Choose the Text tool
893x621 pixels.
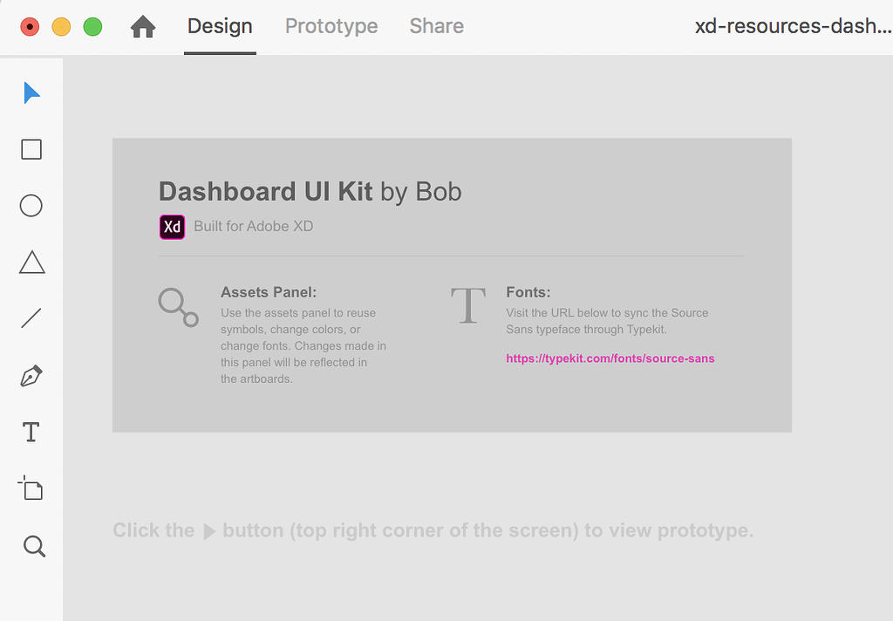[31, 432]
